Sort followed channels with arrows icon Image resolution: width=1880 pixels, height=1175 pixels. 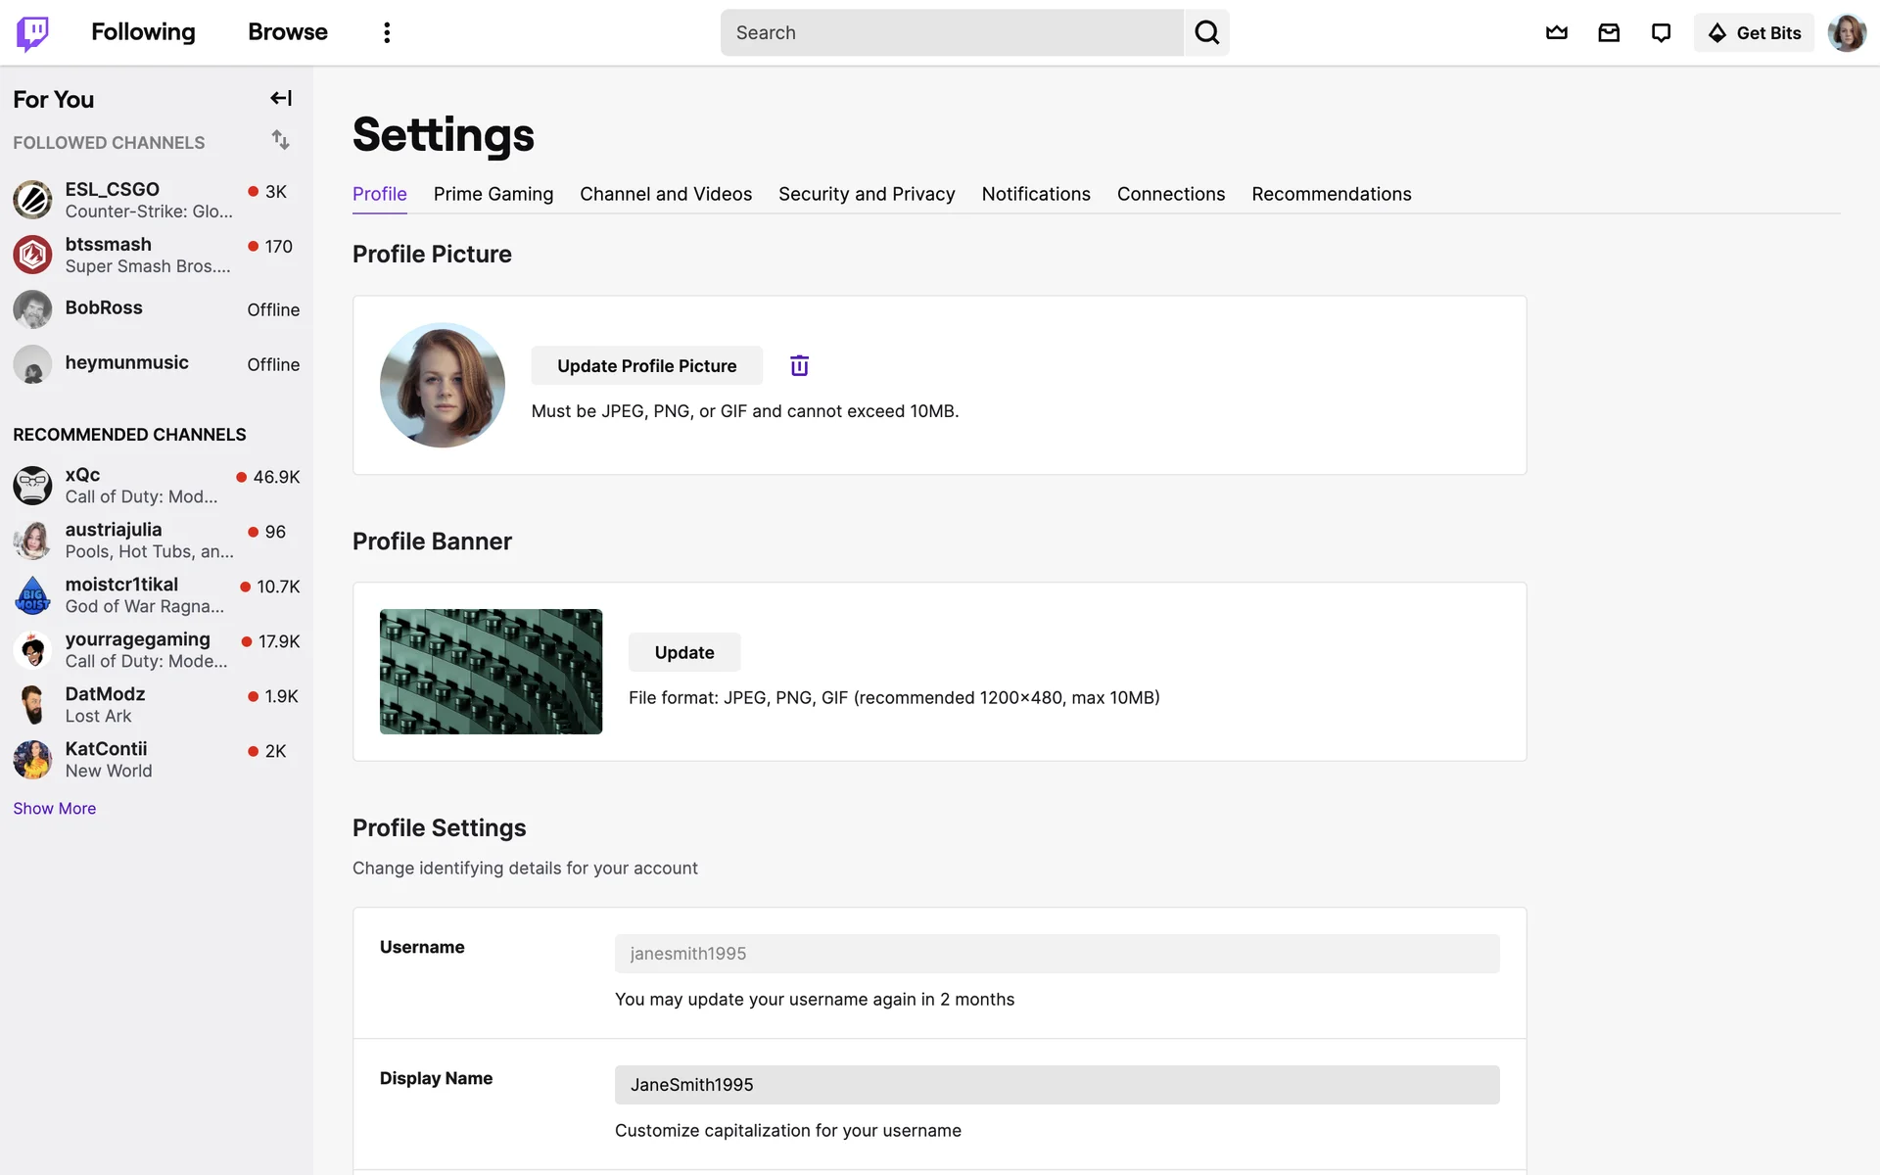[x=281, y=140]
